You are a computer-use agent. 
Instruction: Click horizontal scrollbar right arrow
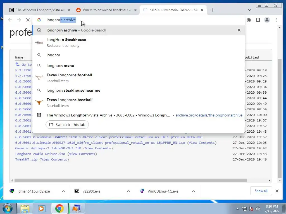pos(270,180)
